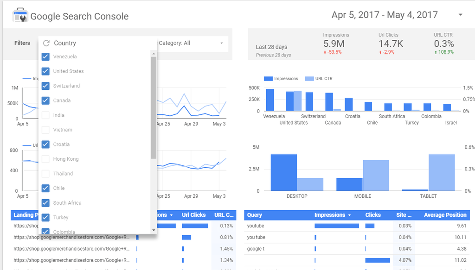Click the 1.34% URL CTR landing page link
The image size is (475, 270).
coord(71,260)
